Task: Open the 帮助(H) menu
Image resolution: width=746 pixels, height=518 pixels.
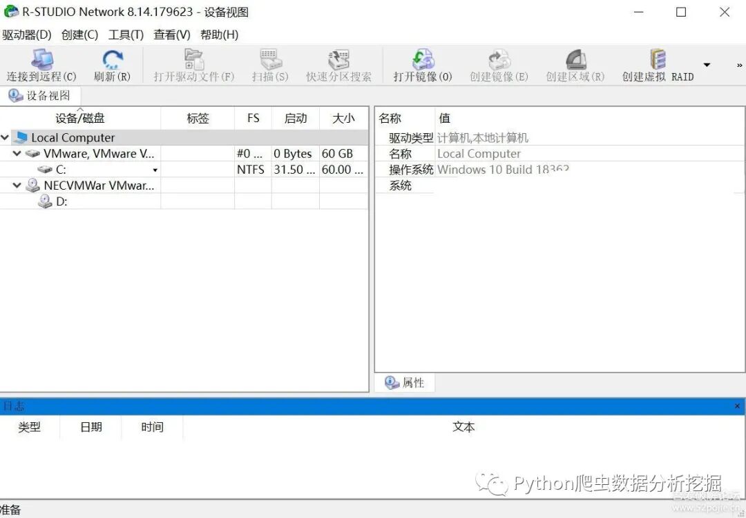Action: pos(219,34)
